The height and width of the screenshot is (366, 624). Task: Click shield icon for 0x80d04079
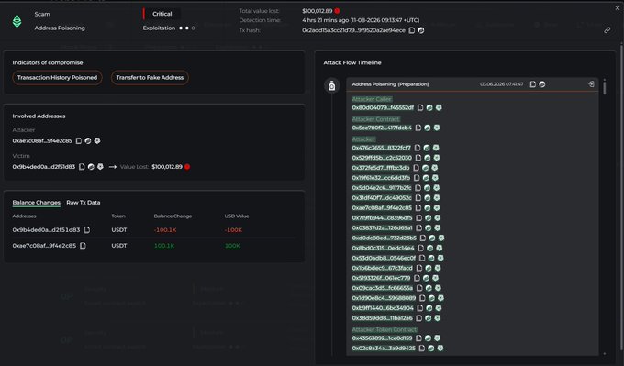(x=439, y=108)
